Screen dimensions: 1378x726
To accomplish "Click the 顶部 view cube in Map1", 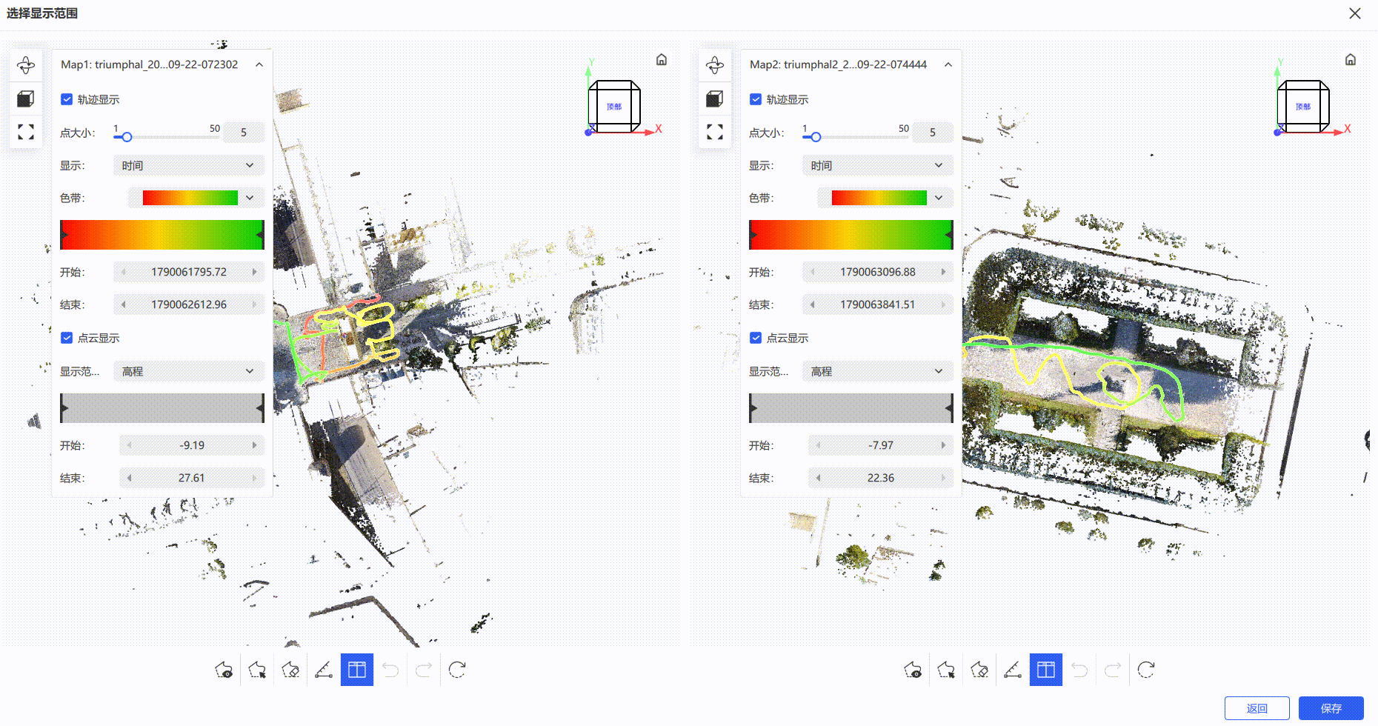I will point(614,107).
